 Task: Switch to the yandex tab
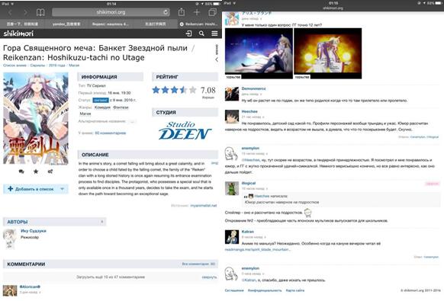66,24
